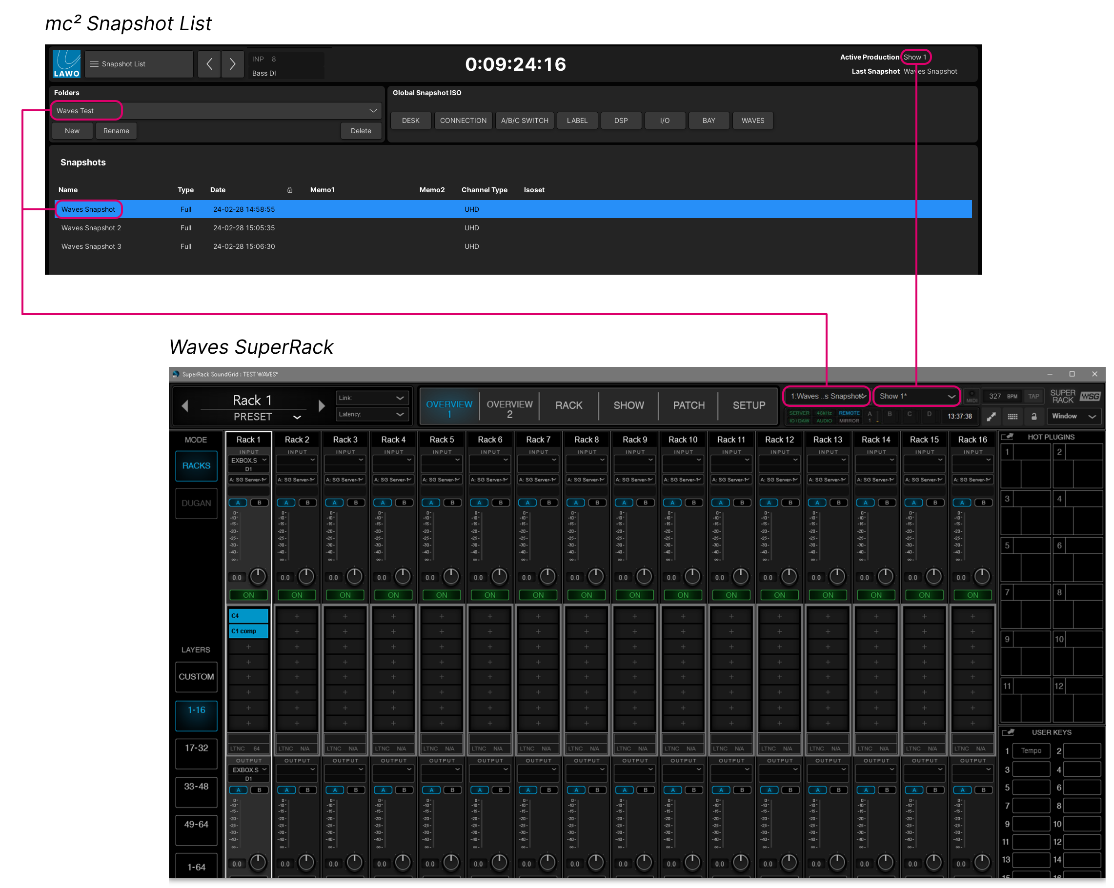Viewport: 1114px width, 888px height.
Task: Go to previous page with left arrow
Action: (209, 64)
